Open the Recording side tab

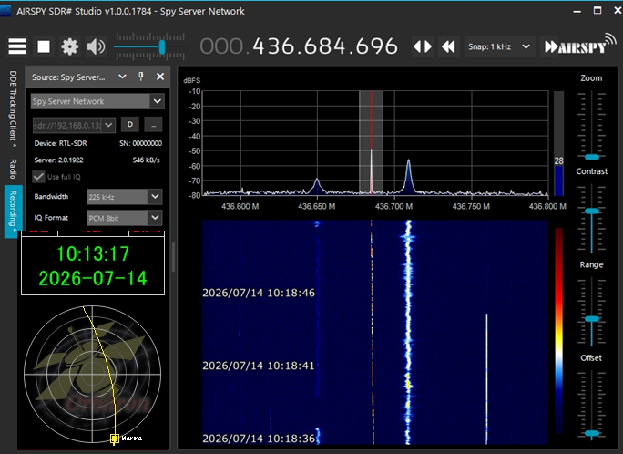[13, 211]
